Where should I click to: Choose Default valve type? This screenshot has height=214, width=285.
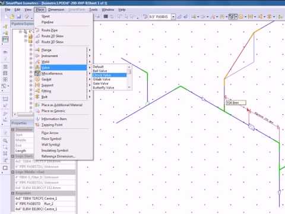click(x=110, y=67)
